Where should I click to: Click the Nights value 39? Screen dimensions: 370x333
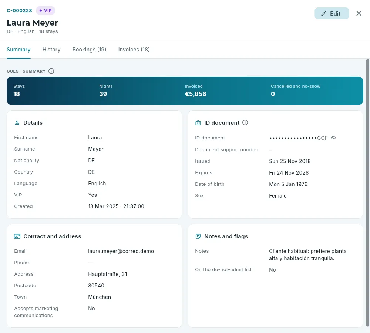(103, 94)
